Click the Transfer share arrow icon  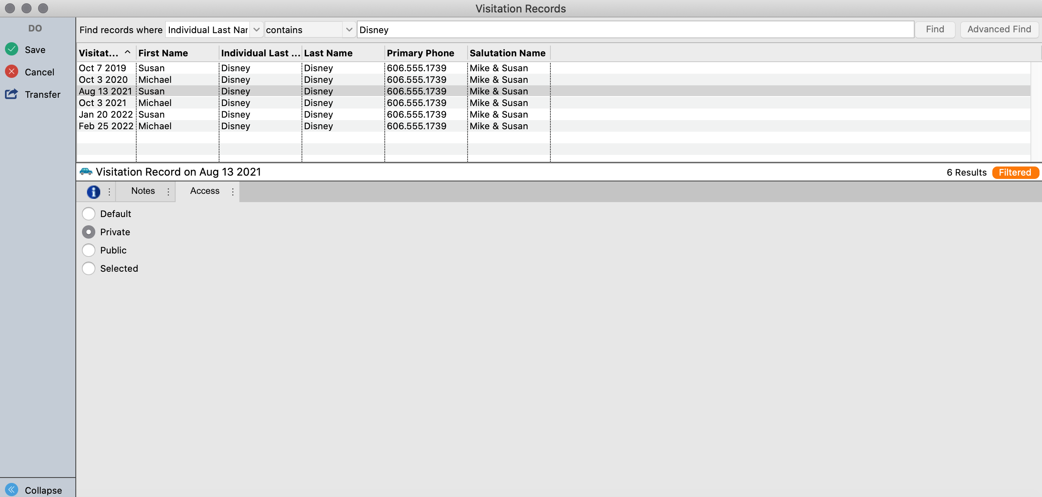click(12, 94)
